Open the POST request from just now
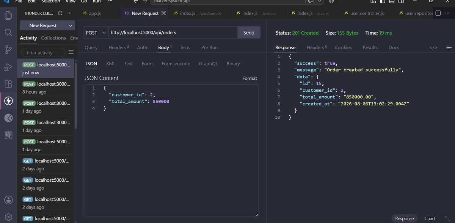 (45, 68)
